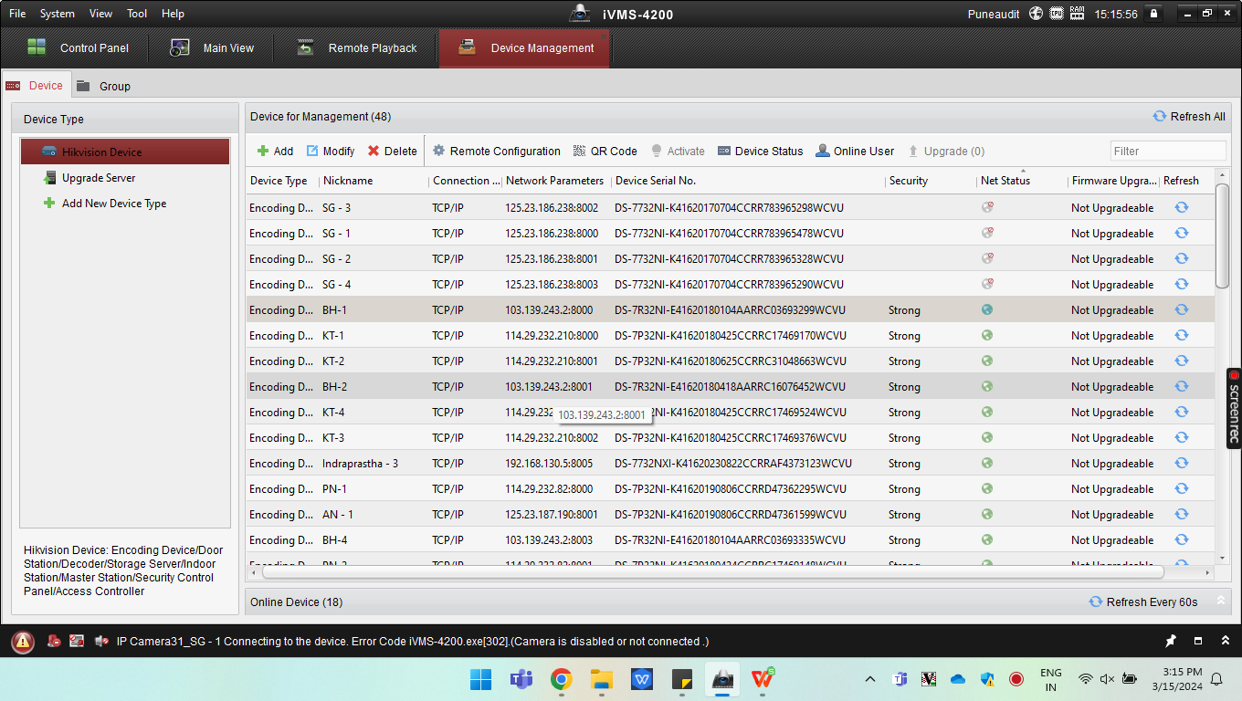Open Microsoft Teams from taskbar
The image size is (1242, 701).
(x=521, y=679)
